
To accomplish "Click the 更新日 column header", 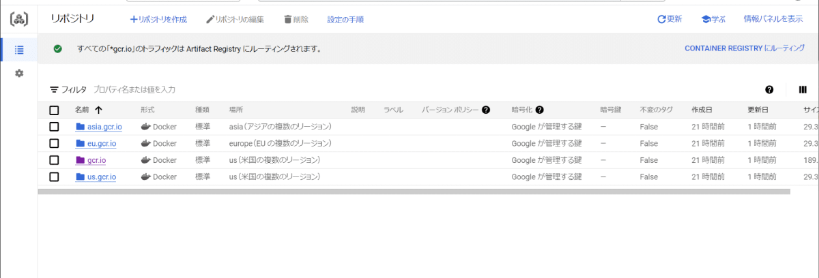I will [x=758, y=110].
